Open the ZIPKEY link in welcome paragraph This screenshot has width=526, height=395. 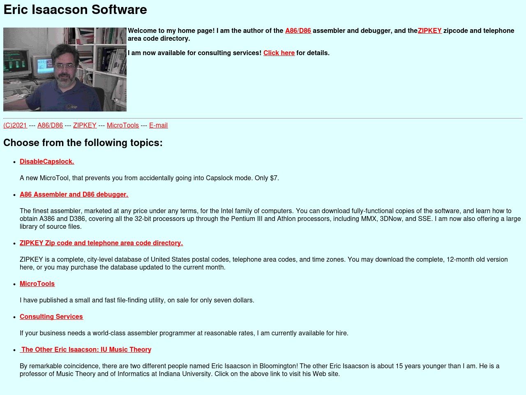(430, 31)
